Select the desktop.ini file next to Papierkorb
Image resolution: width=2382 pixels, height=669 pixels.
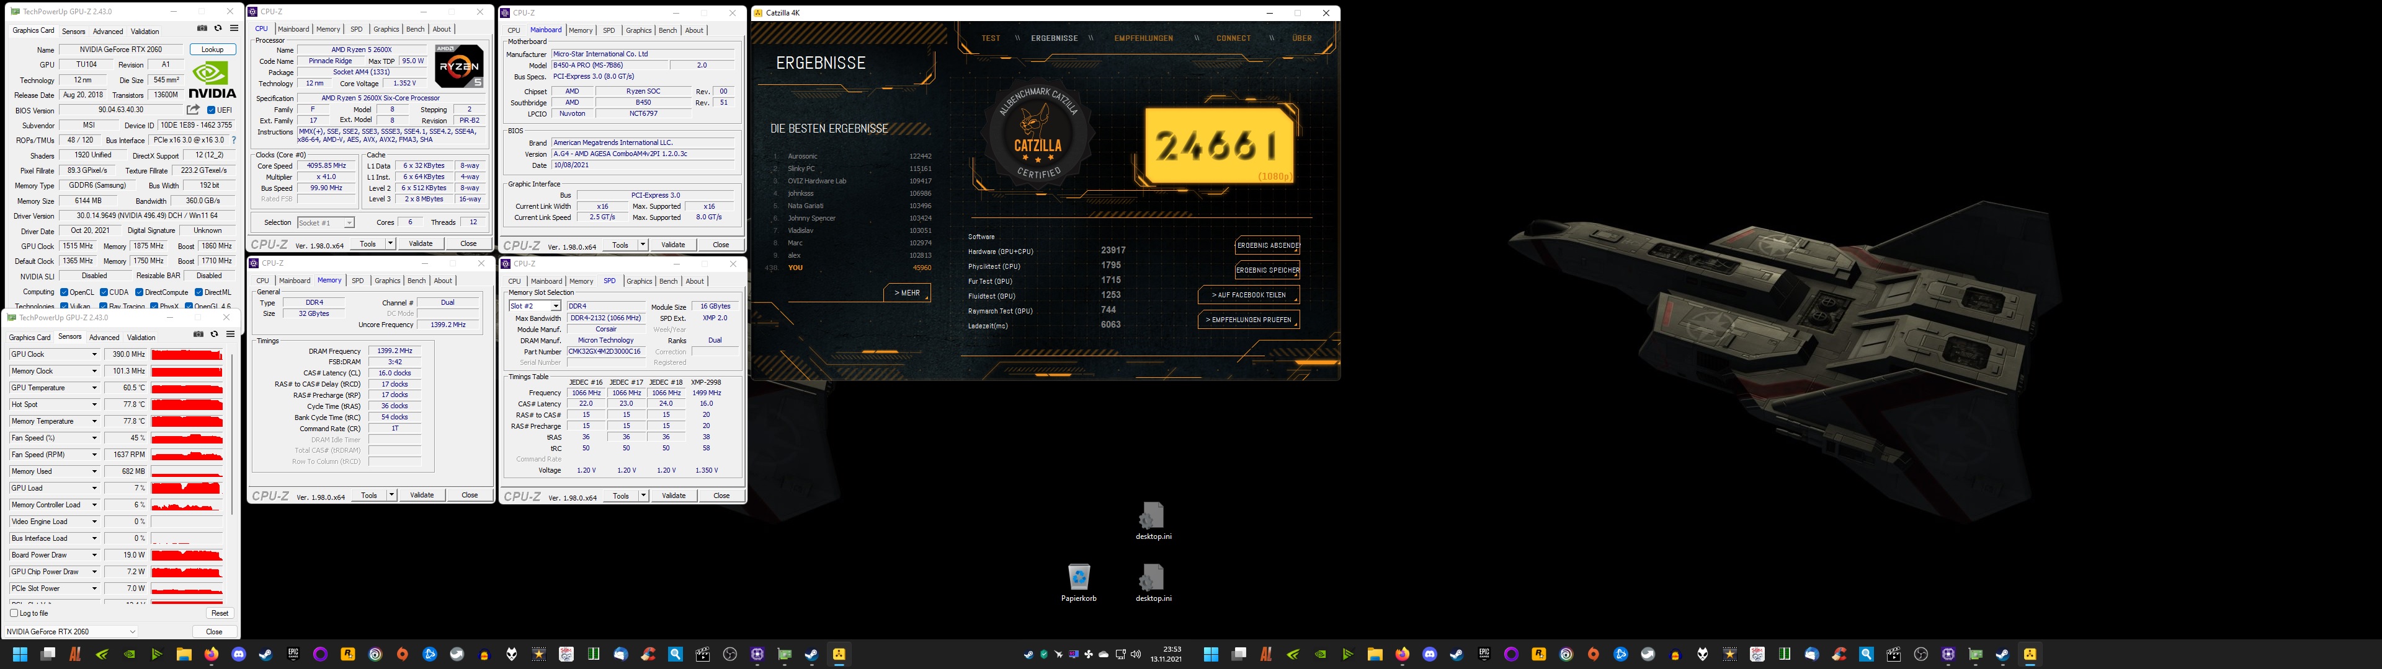pyautogui.click(x=1153, y=584)
